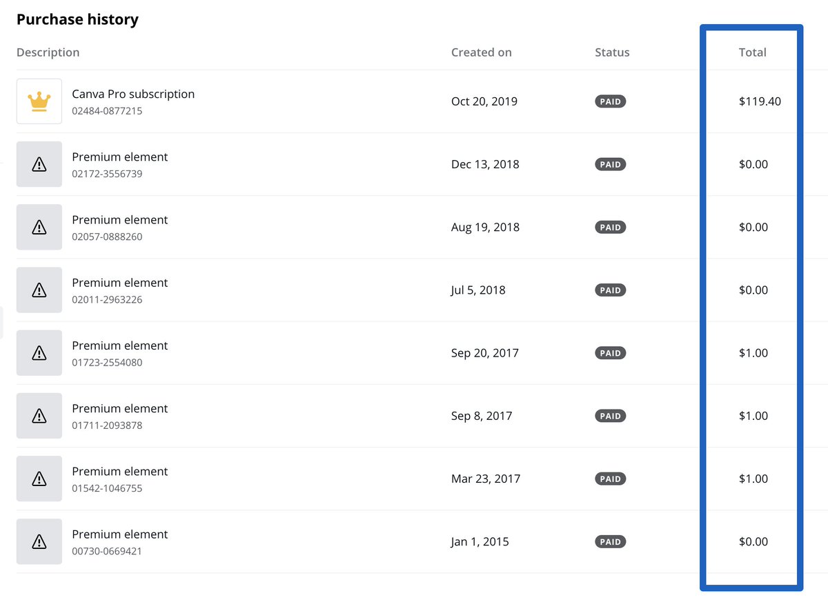
Task: Click the Purchase history heading
Action: point(77,19)
